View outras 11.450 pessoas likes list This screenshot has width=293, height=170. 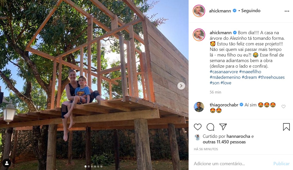[224, 142]
